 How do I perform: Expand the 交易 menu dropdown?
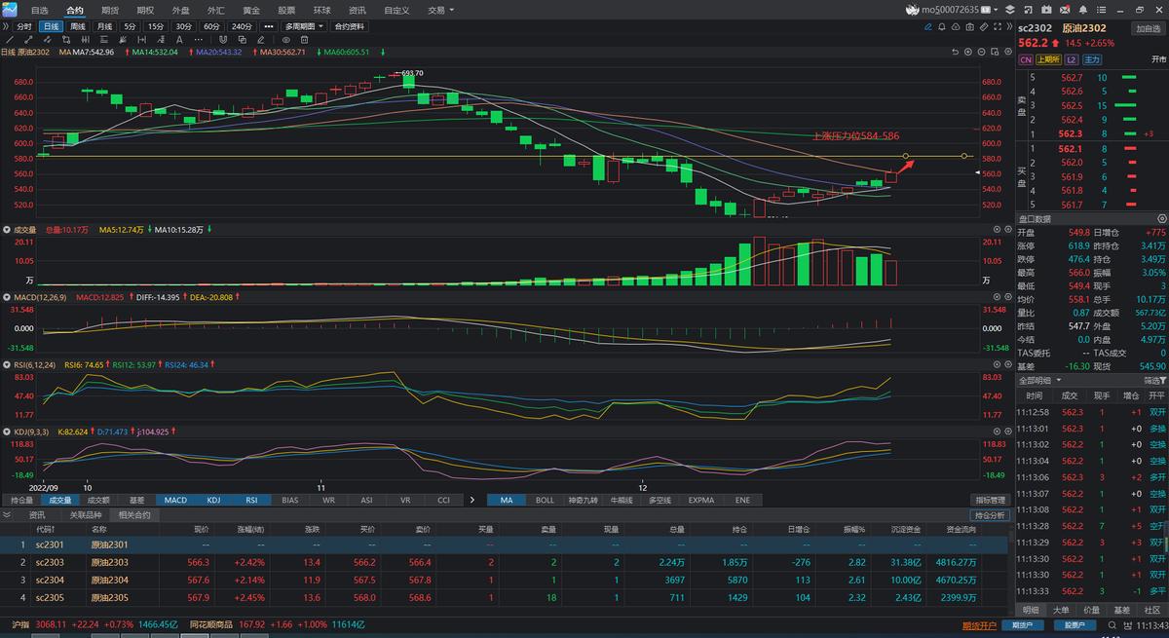(x=440, y=10)
